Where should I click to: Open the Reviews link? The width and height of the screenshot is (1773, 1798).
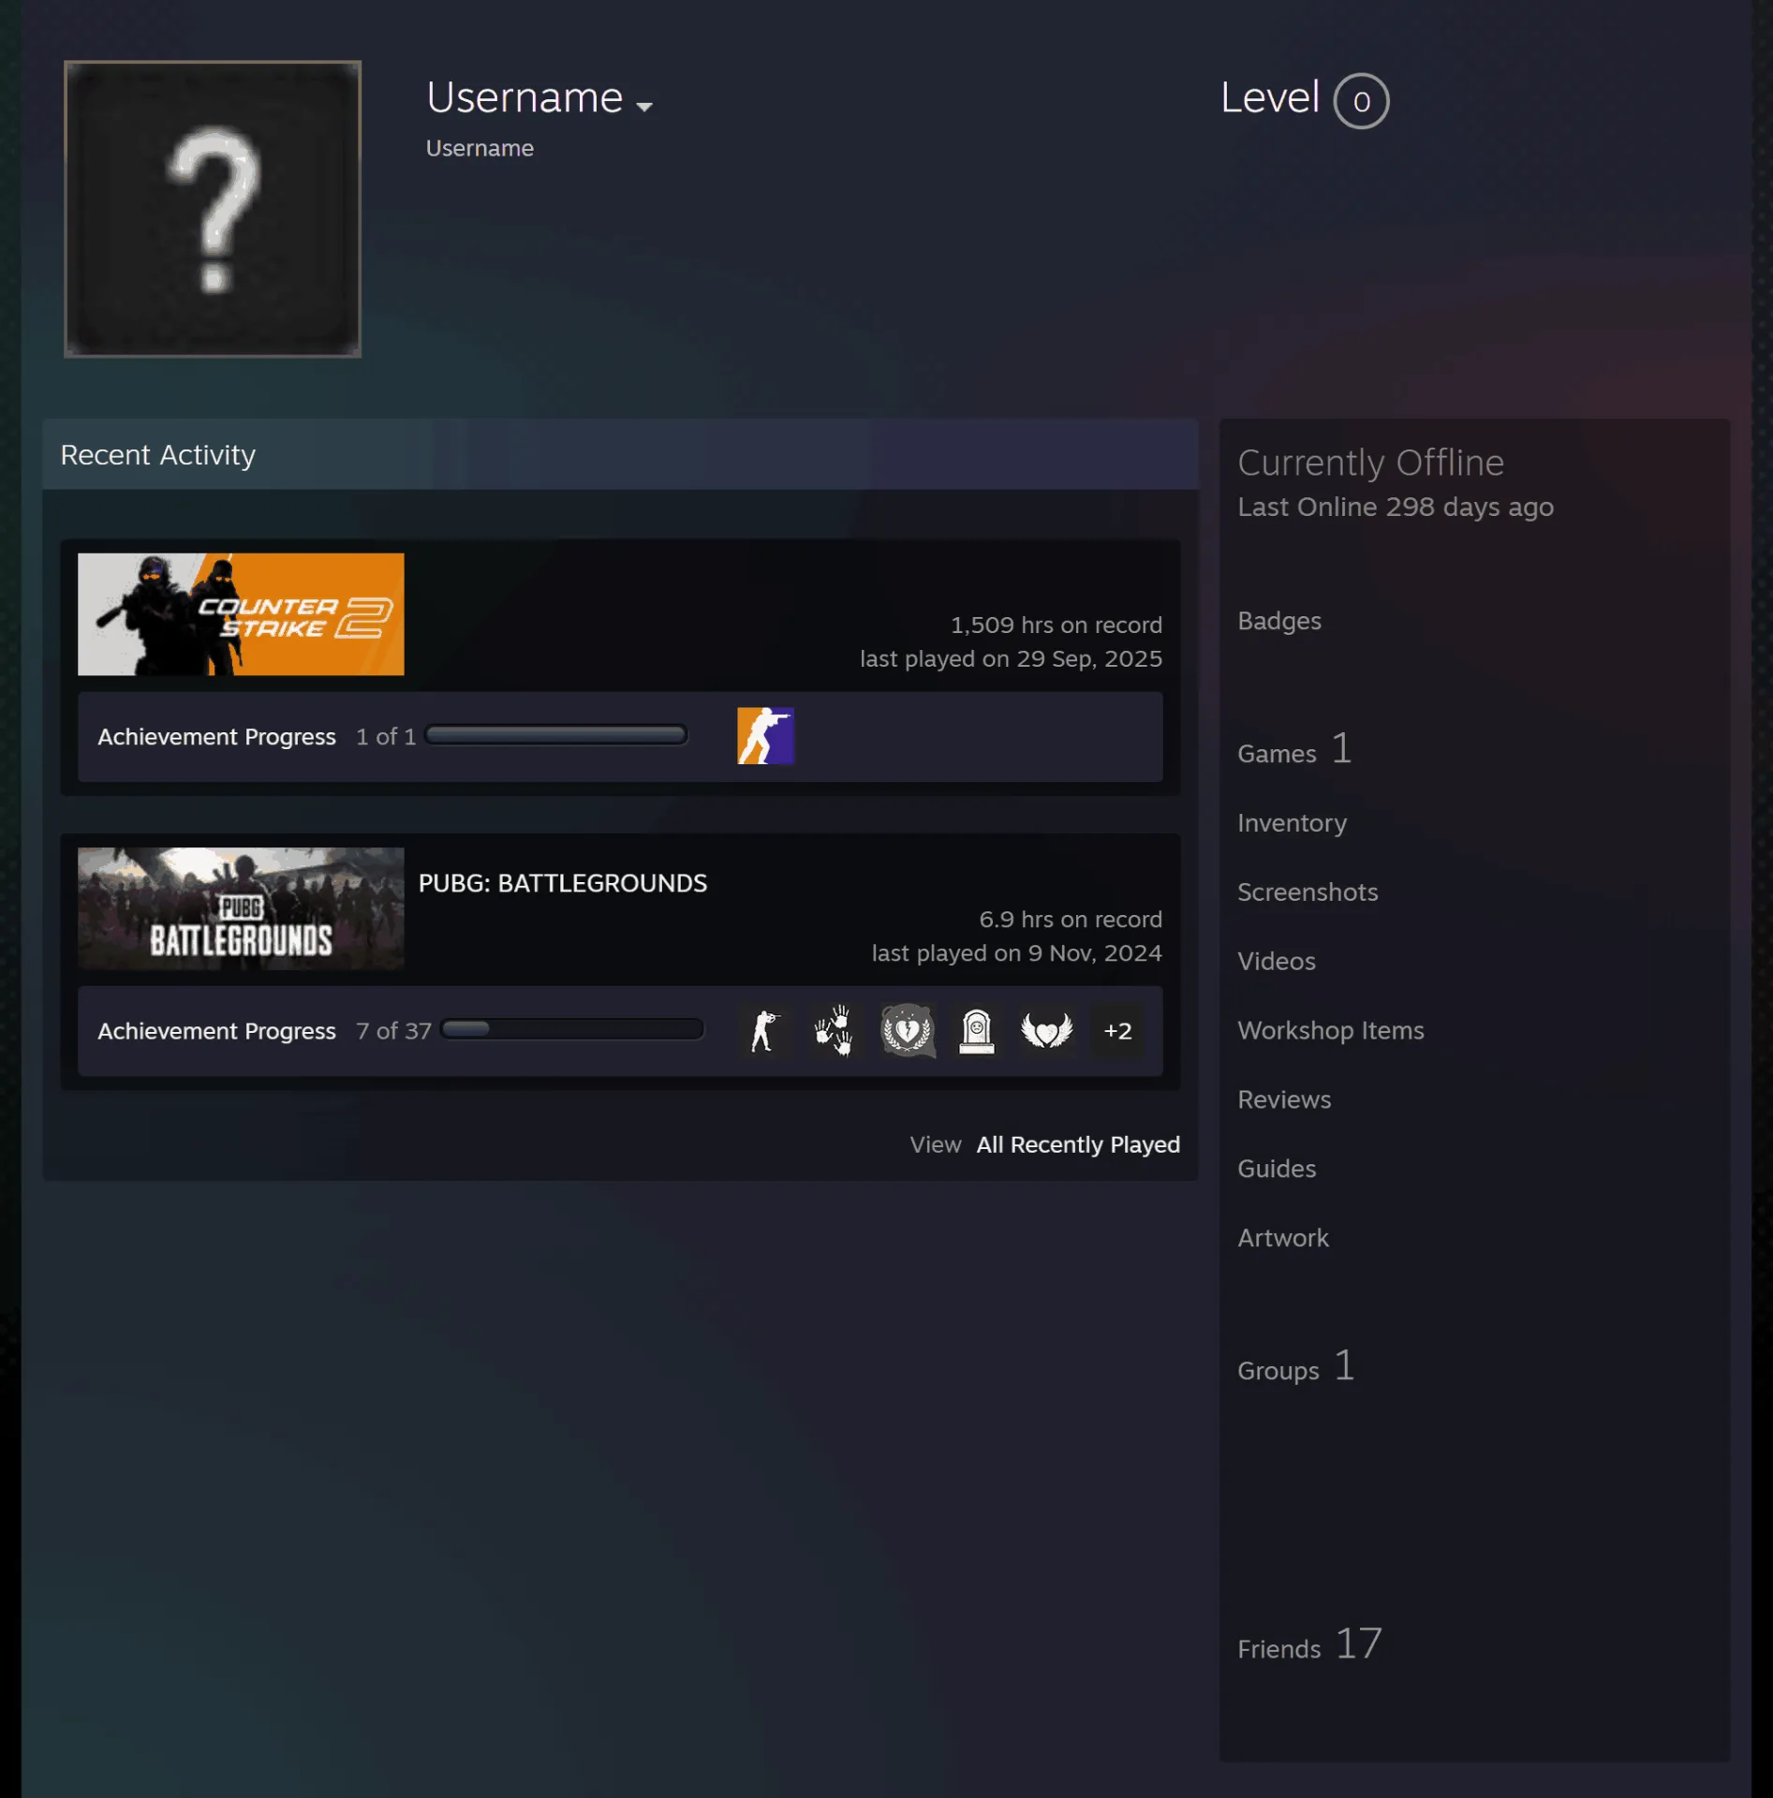tap(1284, 1099)
